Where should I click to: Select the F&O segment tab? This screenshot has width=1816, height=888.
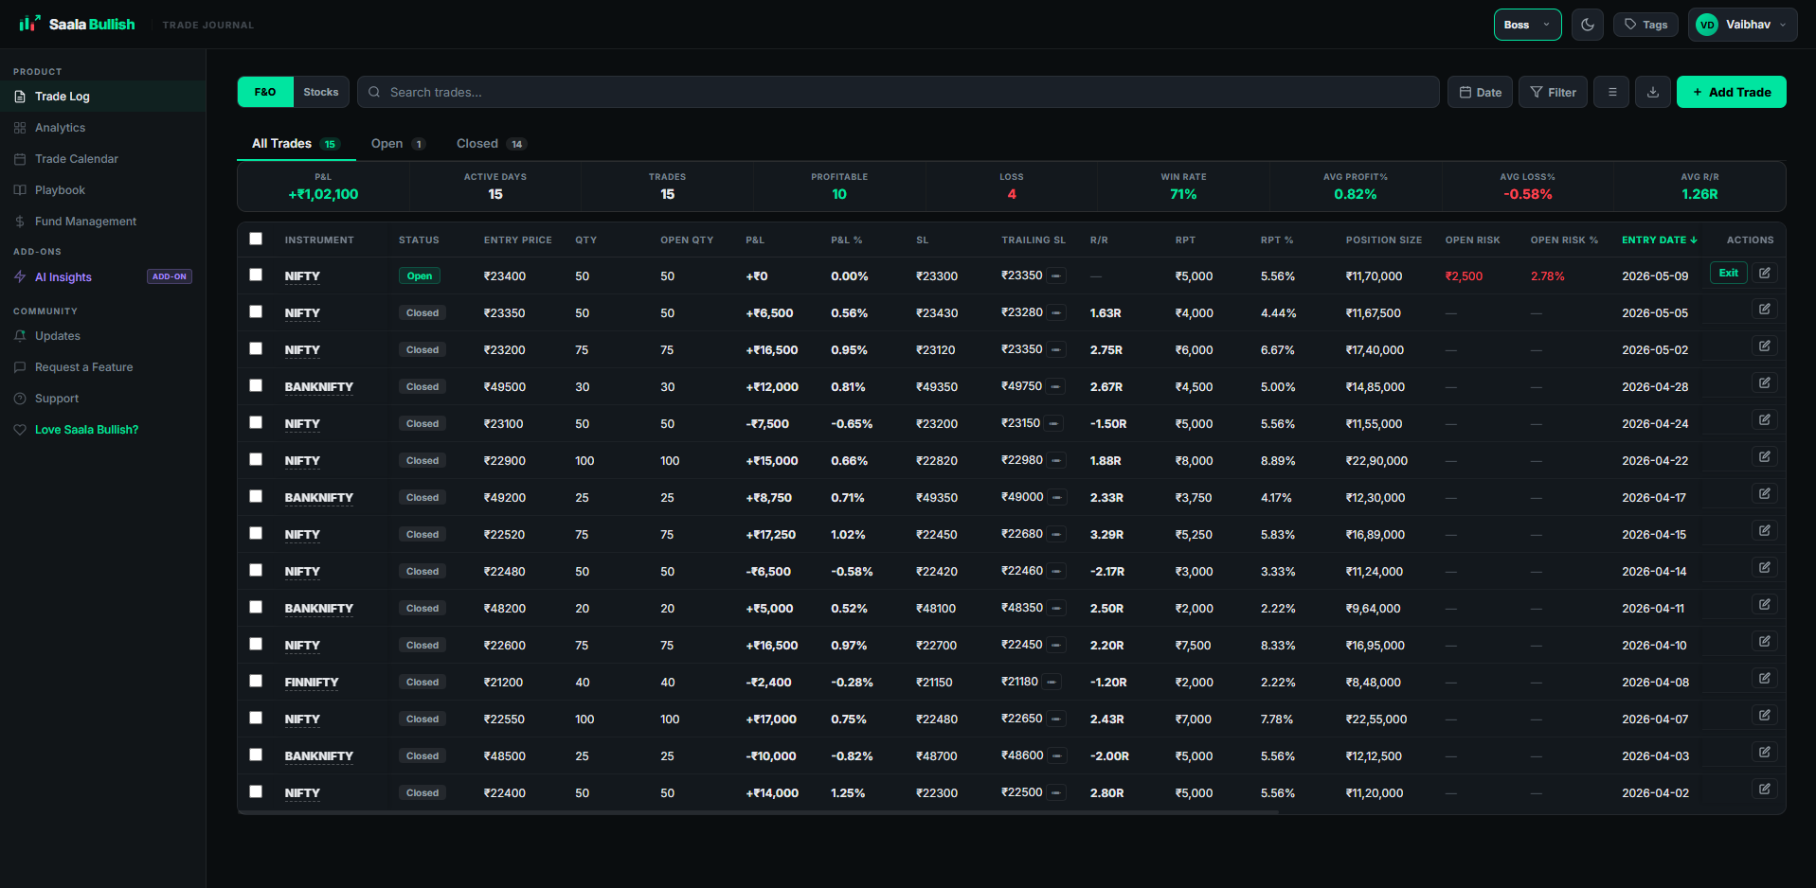point(265,92)
